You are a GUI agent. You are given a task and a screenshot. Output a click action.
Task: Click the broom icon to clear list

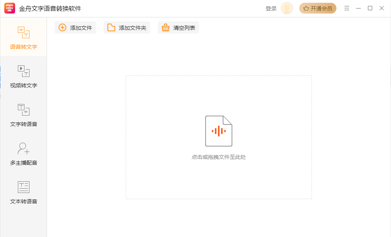point(166,27)
